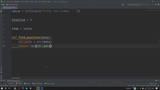Run with coverage icon in toolbar
Screen dimensions: 160x90
pyautogui.click(x=149, y=4)
